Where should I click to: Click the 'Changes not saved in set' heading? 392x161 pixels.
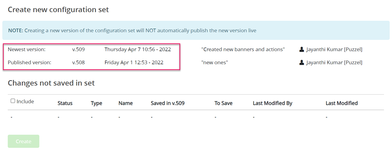coord(51,83)
